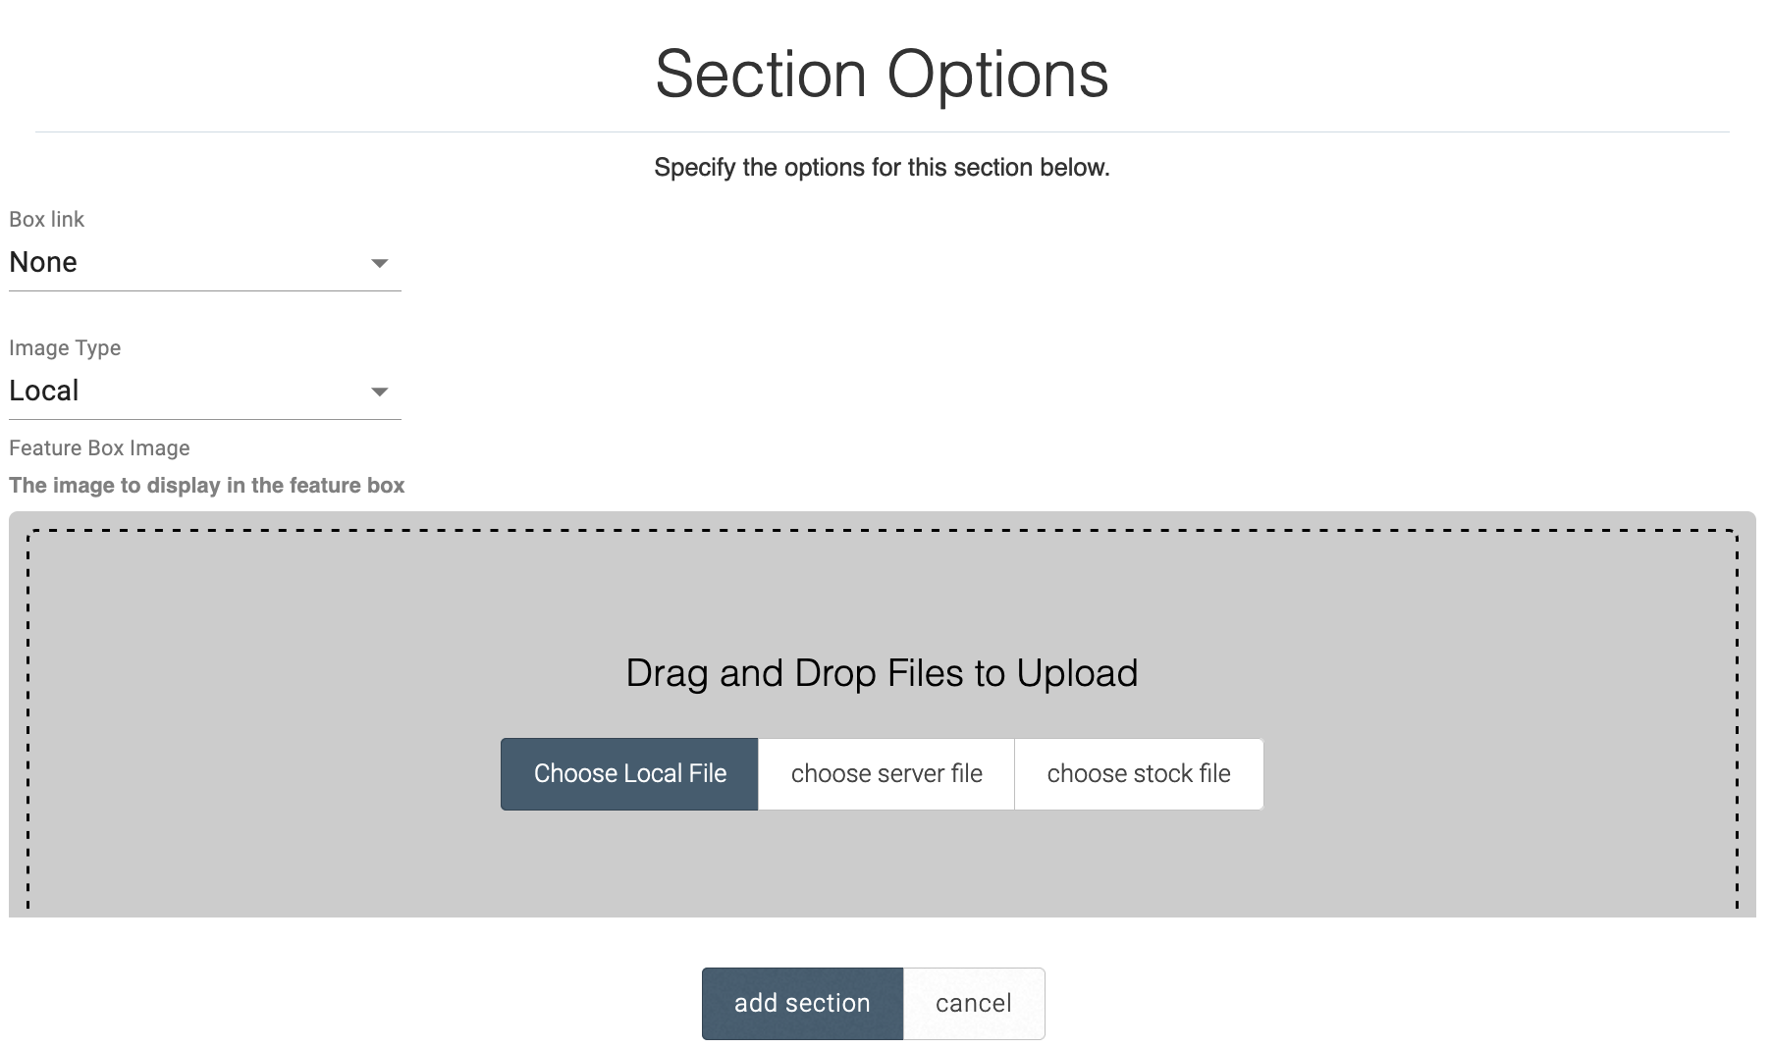
Task: Click the divider line beneath the heading
Action: click(882, 131)
